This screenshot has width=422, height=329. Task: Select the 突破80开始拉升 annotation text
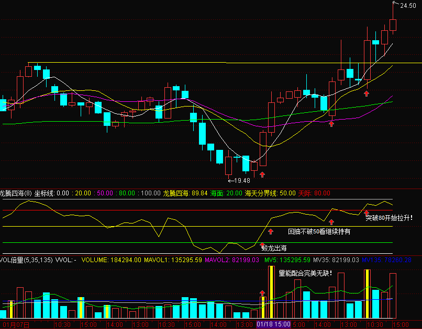click(388, 218)
